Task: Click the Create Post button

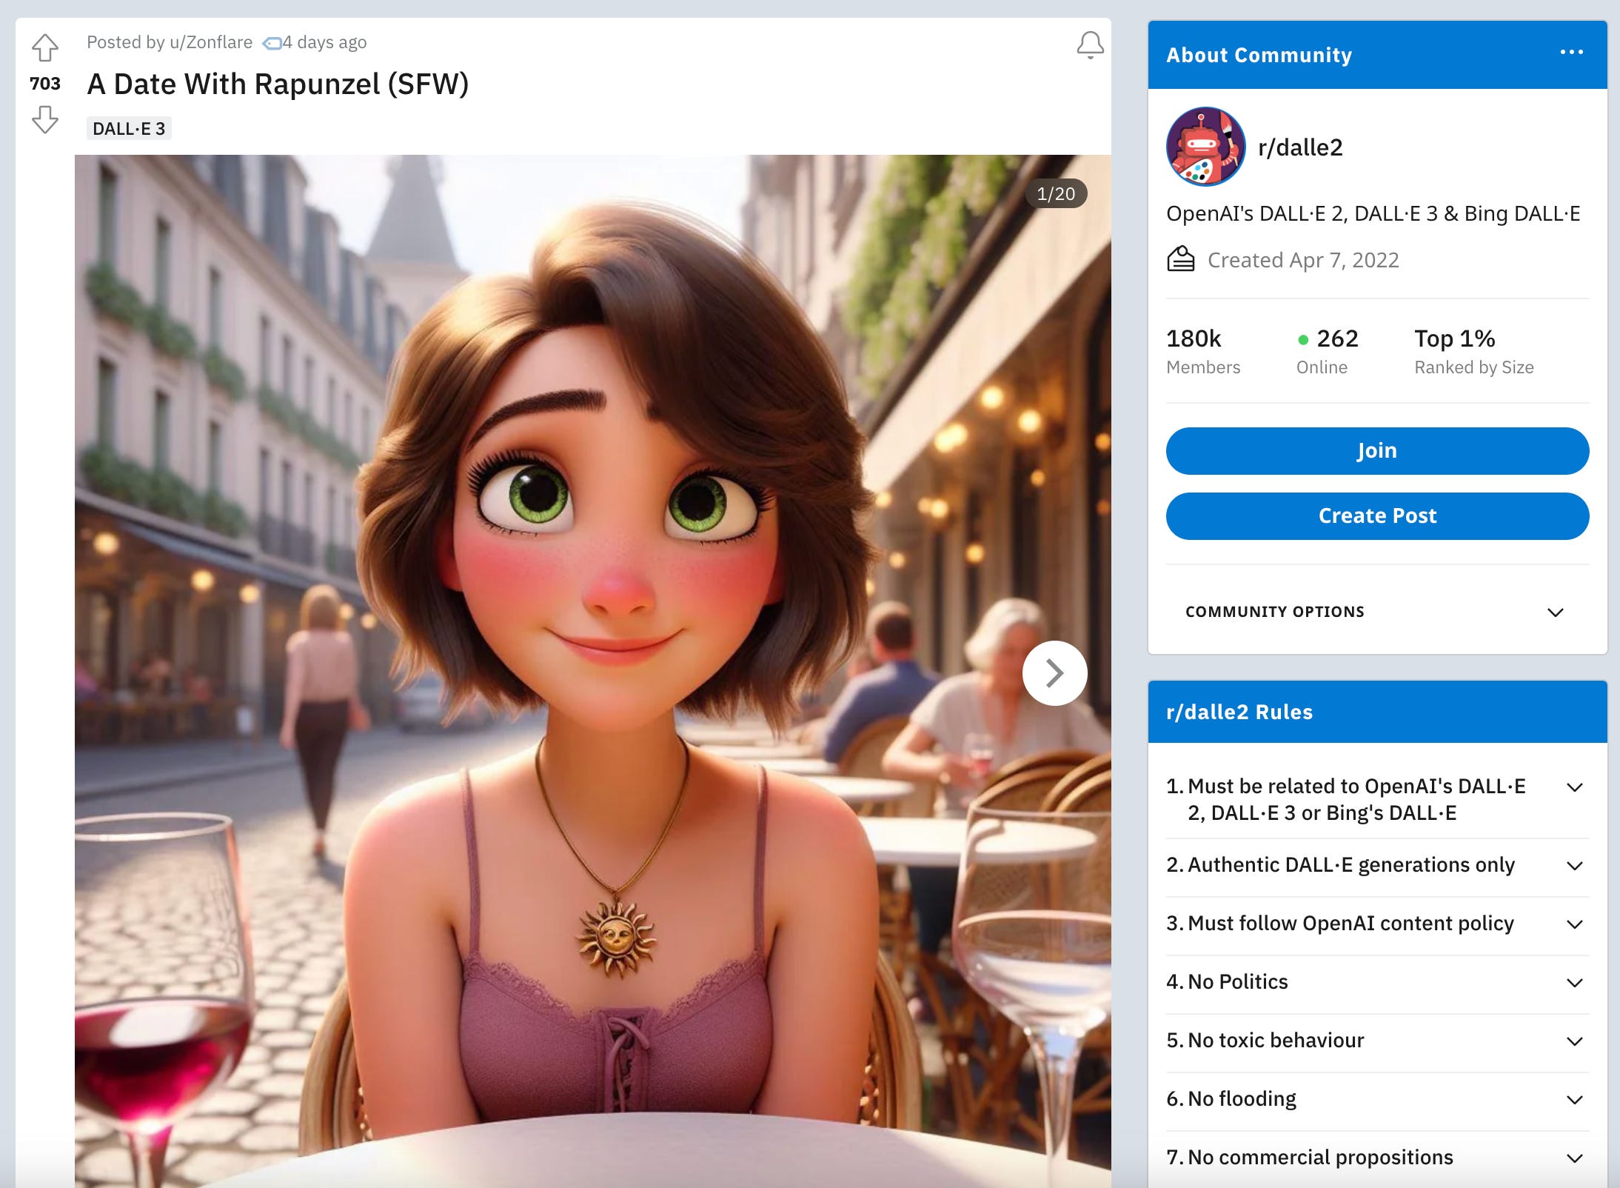Action: [x=1376, y=515]
